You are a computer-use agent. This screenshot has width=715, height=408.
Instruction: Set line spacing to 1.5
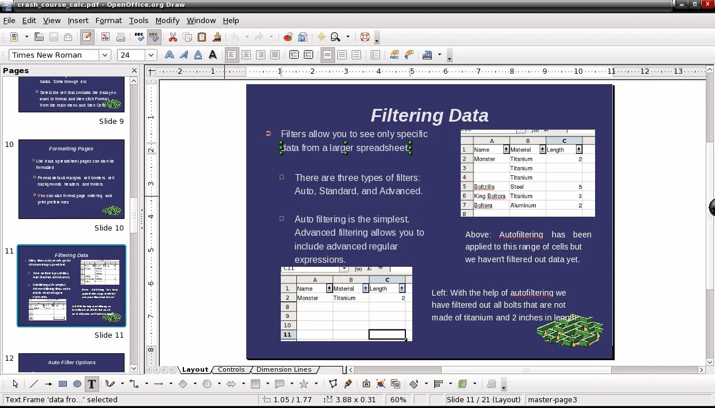click(342, 55)
